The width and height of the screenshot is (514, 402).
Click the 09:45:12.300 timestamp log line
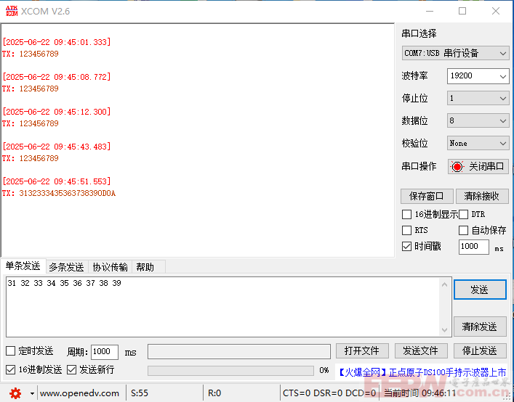coord(57,112)
